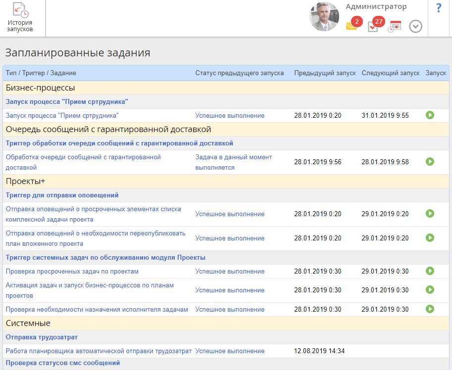Screen dimensions: 452x370
Task: Open tasks icon with badge 27
Action: 373,27
